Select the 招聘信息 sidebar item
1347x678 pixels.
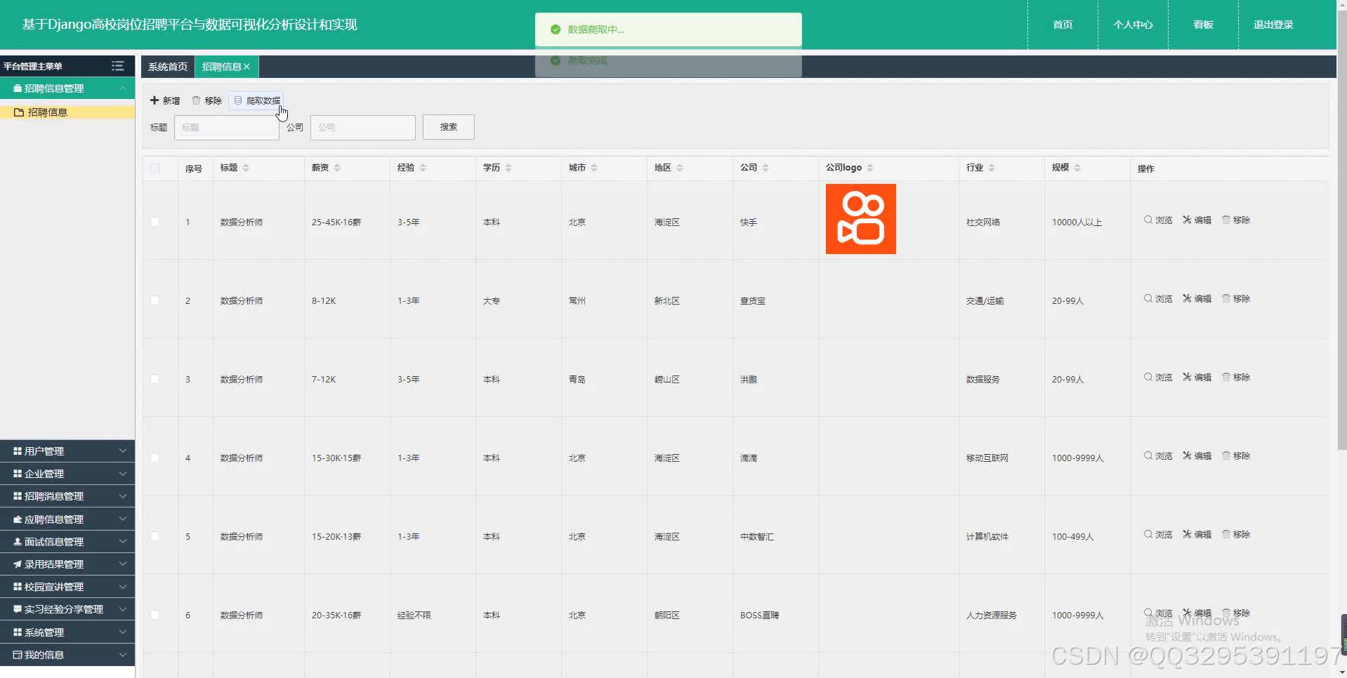[67, 112]
